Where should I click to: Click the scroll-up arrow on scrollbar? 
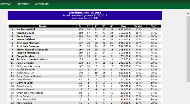tap(188, 13)
